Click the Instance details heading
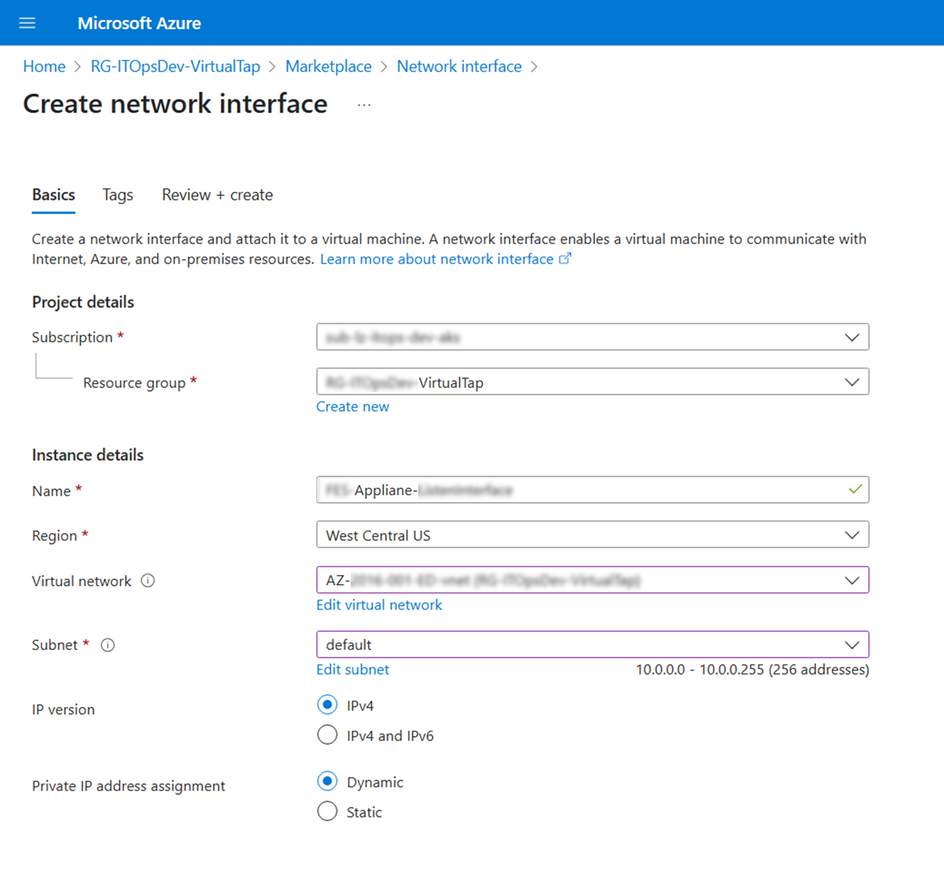Screen dimensions: 944x871 [88, 455]
